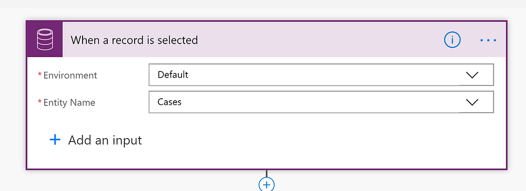Click the Environment field label
526x191 pixels.
pyautogui.click(x=70, y=75)
